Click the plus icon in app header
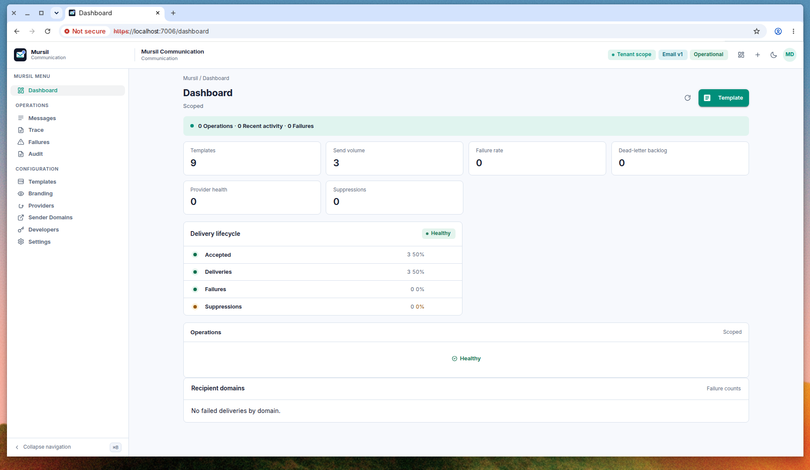The image size is (810, 470). pos(758,55)
